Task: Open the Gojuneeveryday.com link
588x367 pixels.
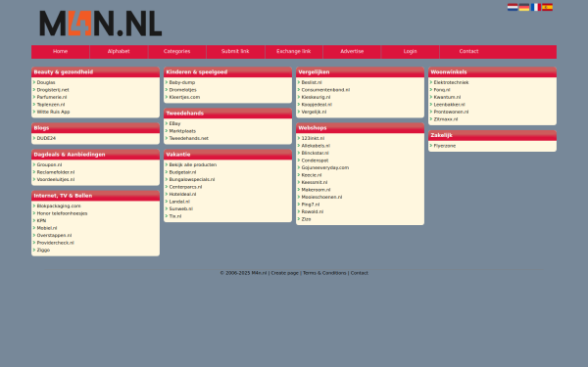Action: coord(325,167)
